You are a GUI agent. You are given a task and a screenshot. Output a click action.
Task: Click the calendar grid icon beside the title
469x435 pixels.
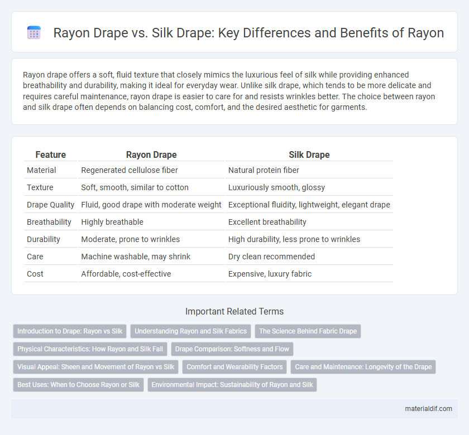click(34, 32)
